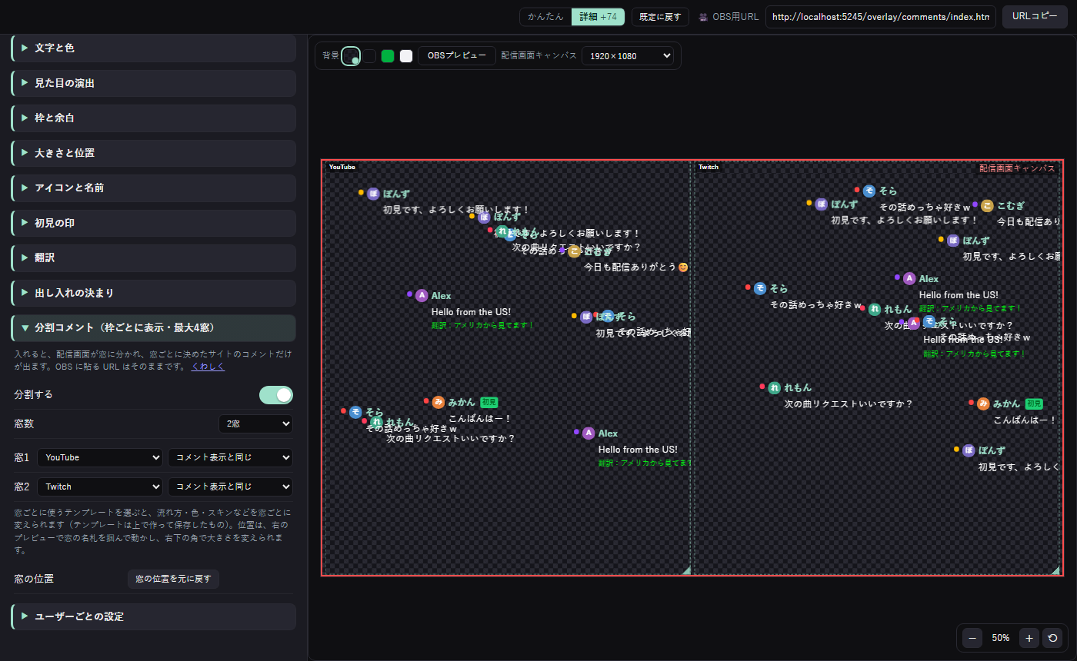Viewport: 1077px width, 661px height.
Task: Click the 既定に戻す button
Action: [x=660, y=17]
